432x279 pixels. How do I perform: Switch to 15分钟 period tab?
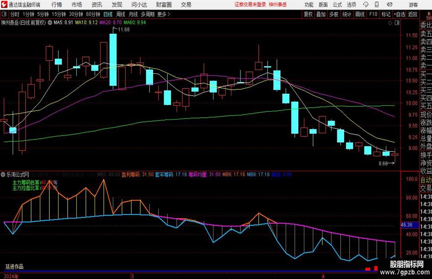(59, 14)
